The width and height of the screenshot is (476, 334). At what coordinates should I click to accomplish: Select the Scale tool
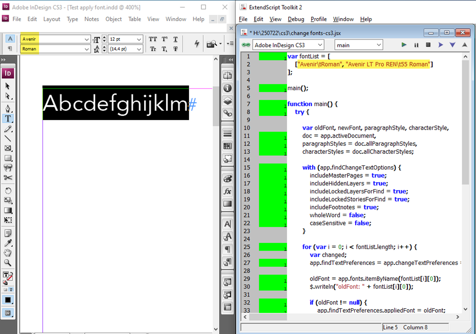tap(8, 201)
